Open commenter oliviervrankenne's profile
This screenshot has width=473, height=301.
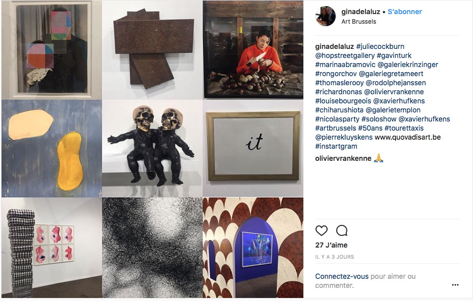click(x=343, y=158)
